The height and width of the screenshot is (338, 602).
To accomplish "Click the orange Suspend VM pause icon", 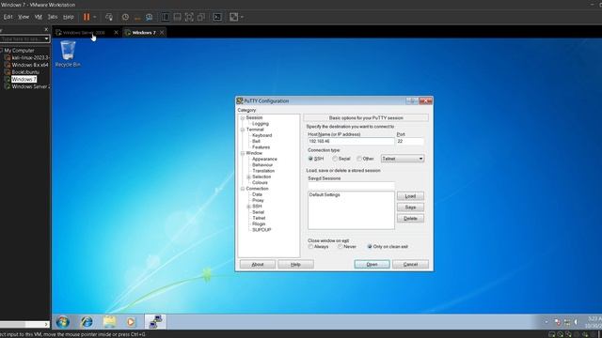I will pyautogui.click(x=87, y=17).
